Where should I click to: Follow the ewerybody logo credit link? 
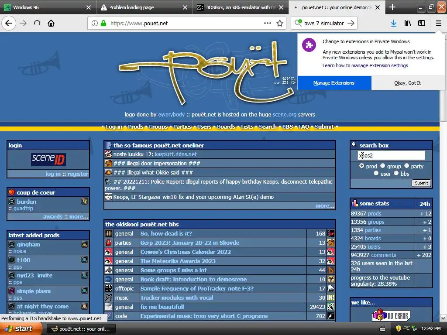pyautogui.click(x=171, y=115)
